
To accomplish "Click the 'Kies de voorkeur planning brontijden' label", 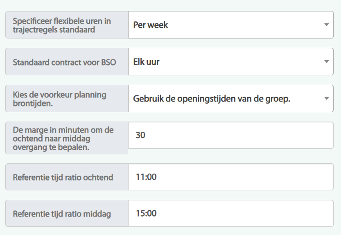I will (x=59, y=99).
